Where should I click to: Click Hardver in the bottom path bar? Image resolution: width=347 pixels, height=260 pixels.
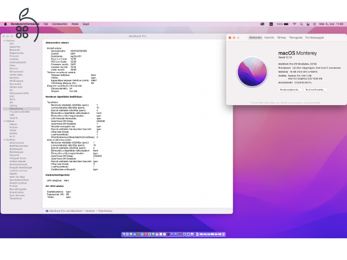tap(90, 211)
